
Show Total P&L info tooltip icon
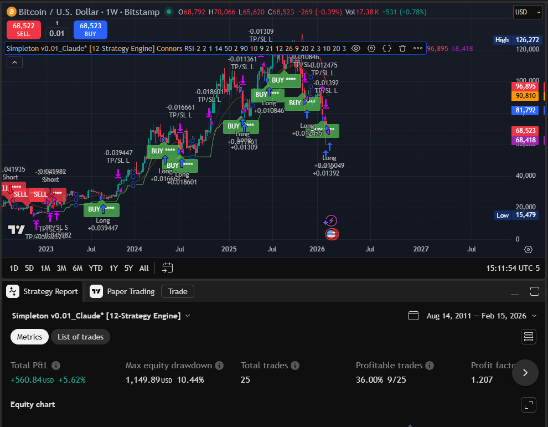point(56,366)
